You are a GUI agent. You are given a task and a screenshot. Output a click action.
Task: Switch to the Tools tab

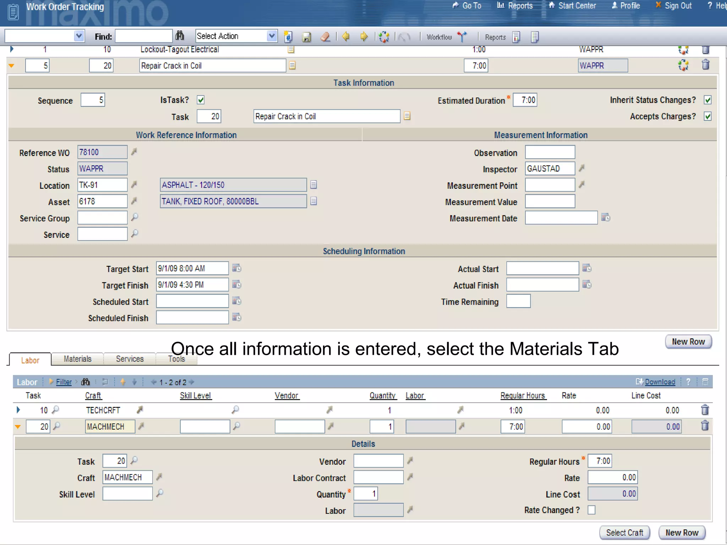[176, 359]
